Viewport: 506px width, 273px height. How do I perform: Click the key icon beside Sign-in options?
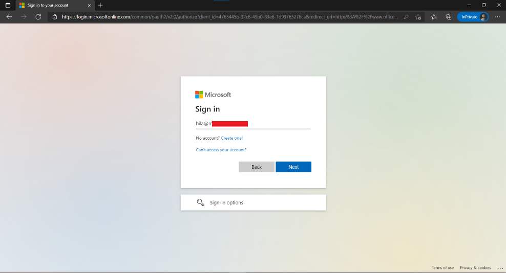point(200,202)
